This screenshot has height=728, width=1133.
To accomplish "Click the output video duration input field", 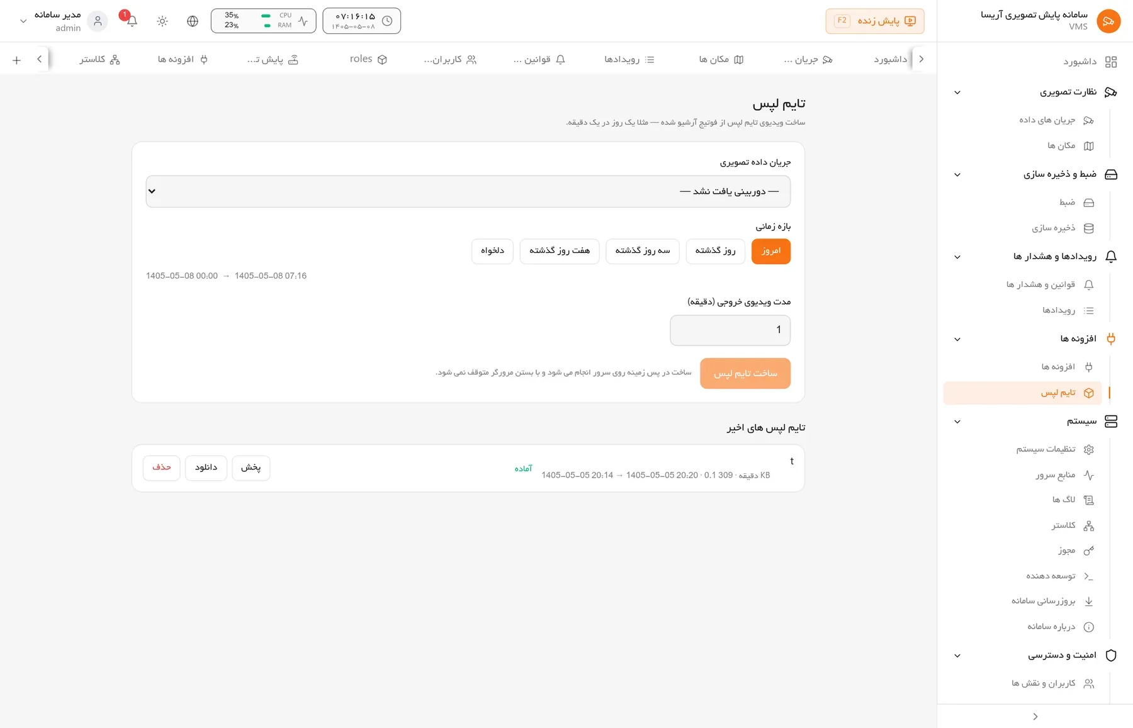I will 730,330.
